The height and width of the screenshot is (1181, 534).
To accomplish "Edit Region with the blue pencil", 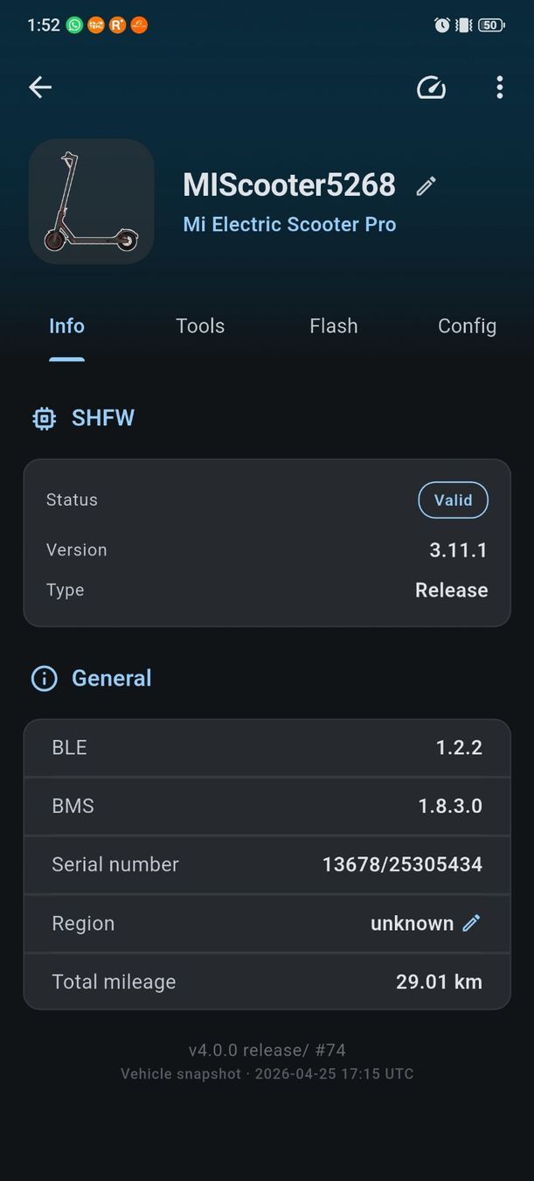I will point(471,923).
